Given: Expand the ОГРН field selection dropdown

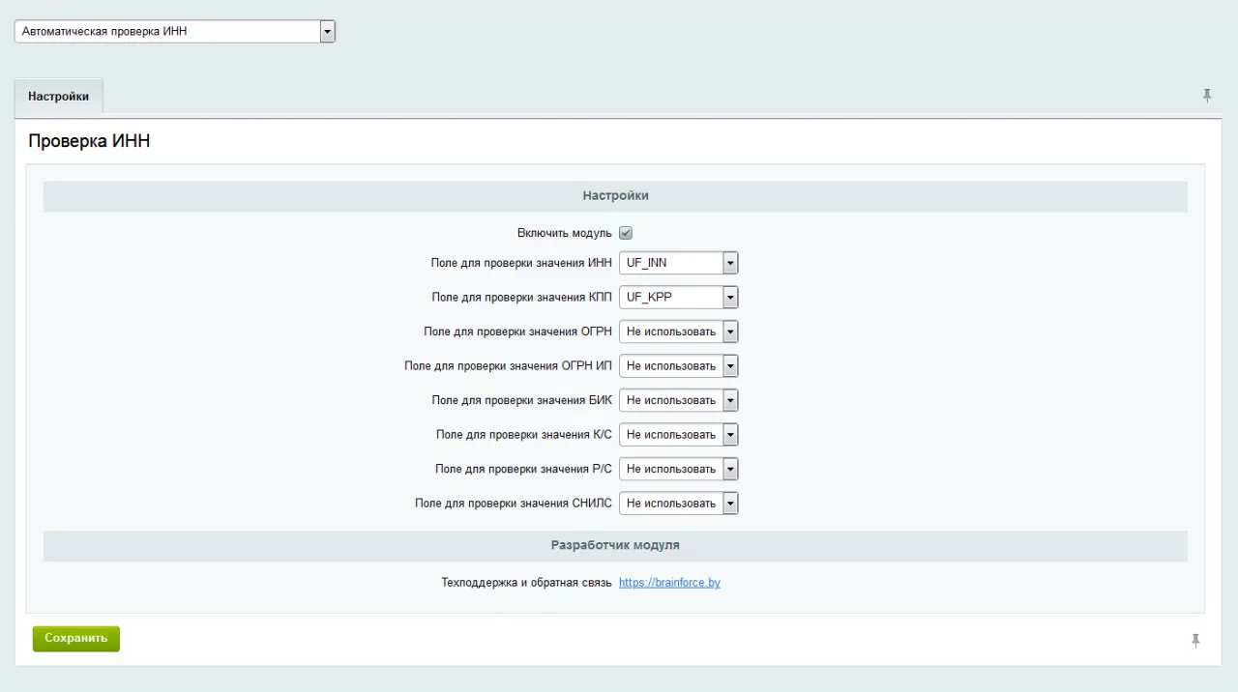Looking at the screenshot, I should [678, 332].
